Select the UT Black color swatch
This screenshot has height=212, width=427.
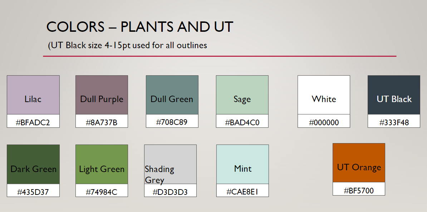pyautogui.click(x=394, y=95)
